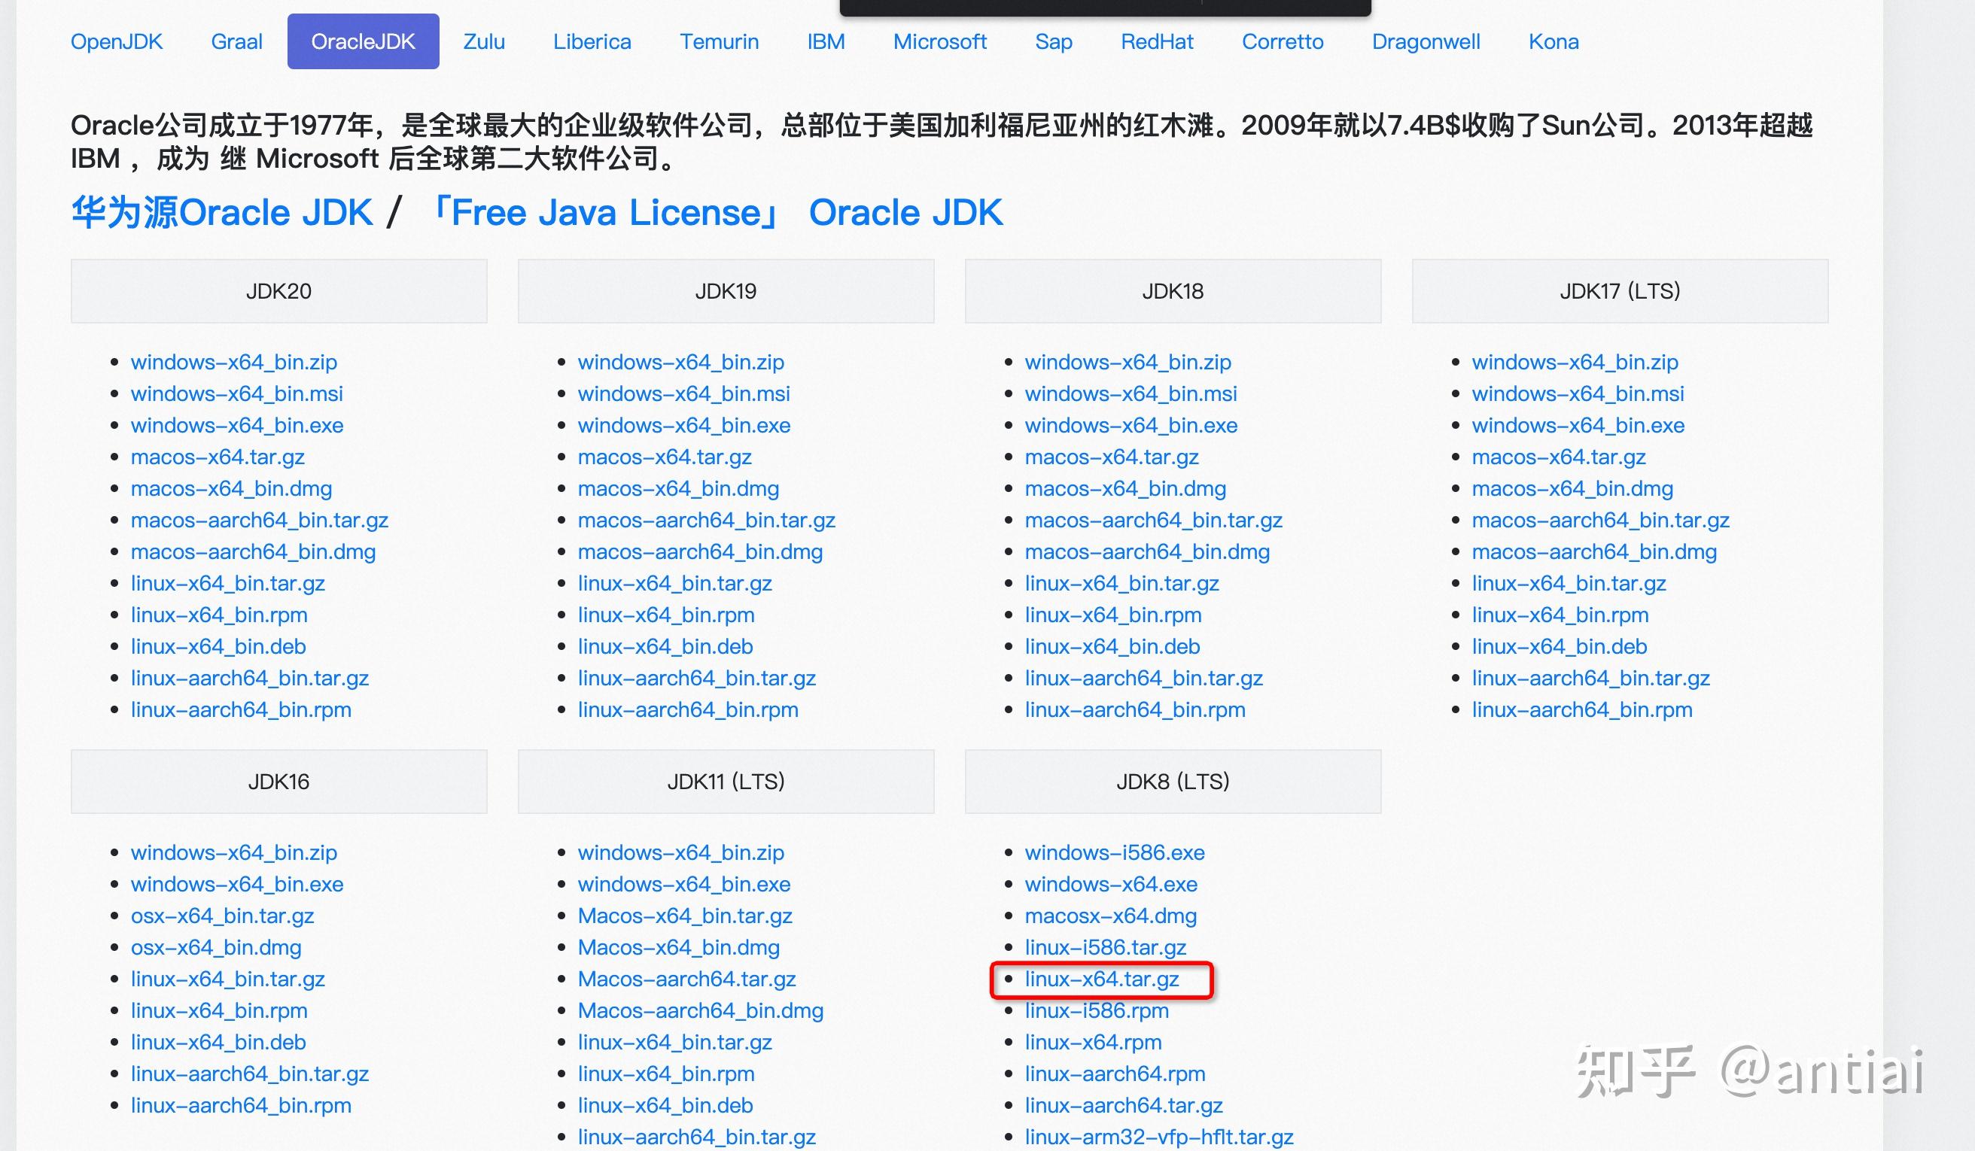Open the Kona JDK tab
The width and height of the screenshot is (1975, 1151).
click(x=1552, y=41)
